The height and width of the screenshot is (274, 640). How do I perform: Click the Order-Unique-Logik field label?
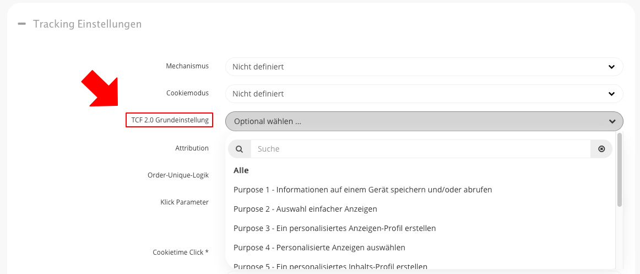point(178,175)
